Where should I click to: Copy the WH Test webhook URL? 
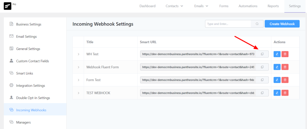pyautogui.click(x=262, y=54)
